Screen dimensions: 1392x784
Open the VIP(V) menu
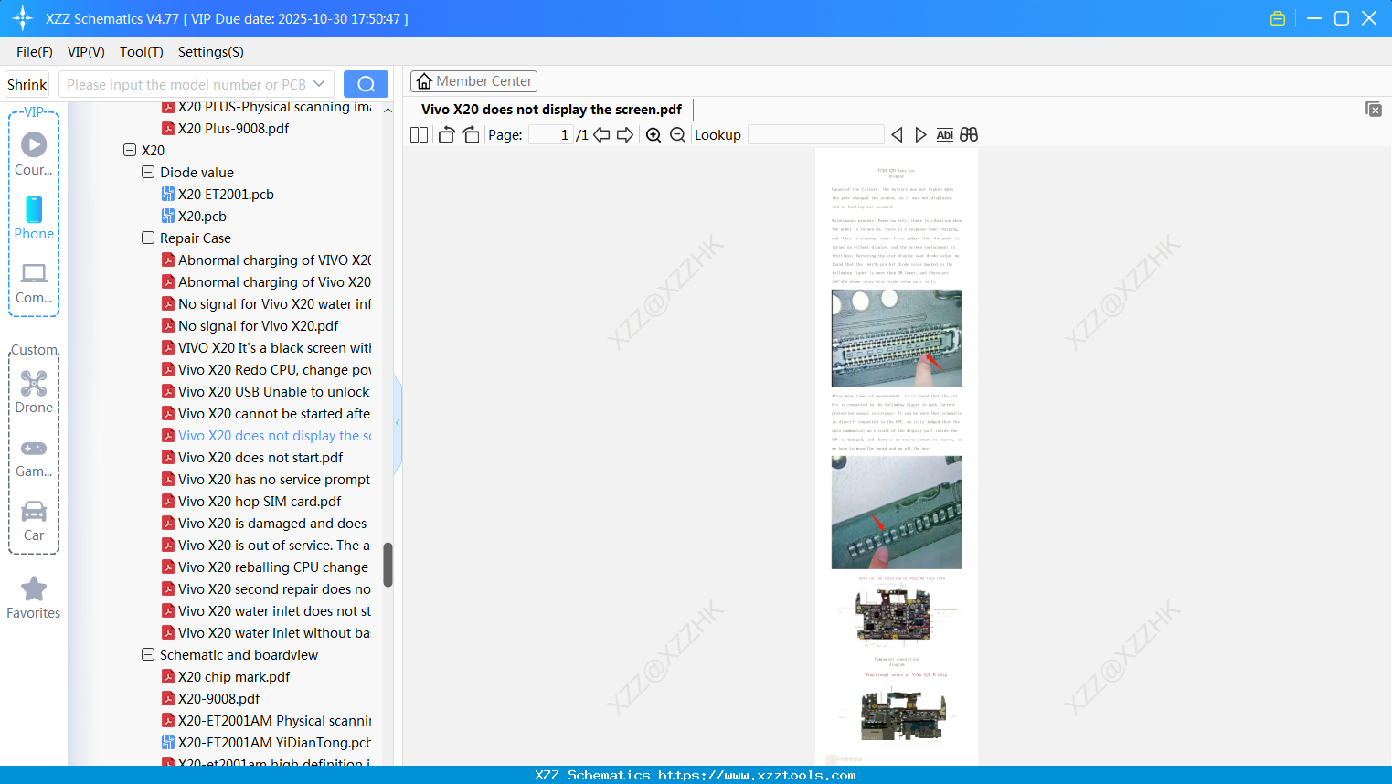pyautogui.click(x=86, y=52)
